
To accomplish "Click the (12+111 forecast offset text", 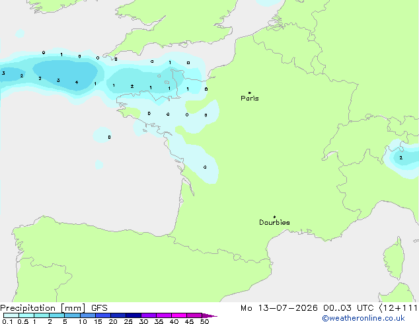I will pos(398,308).
